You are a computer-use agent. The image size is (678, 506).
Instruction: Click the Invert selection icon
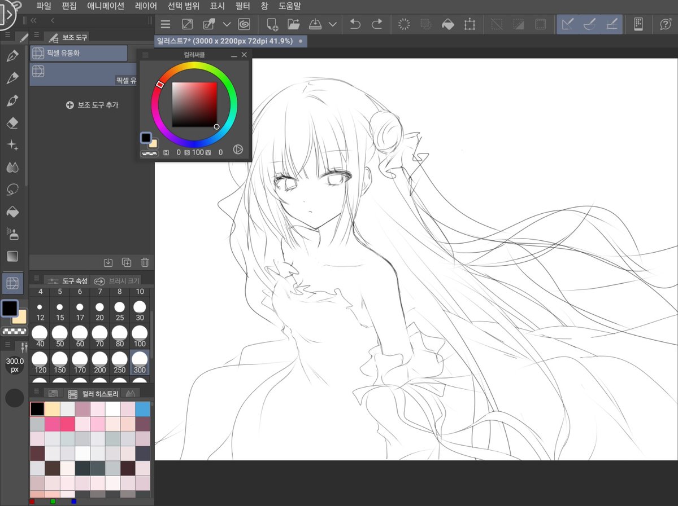click(x=518, y=24)
